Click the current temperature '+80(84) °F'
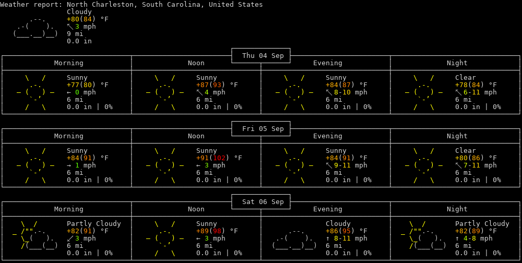Viewport: 522px width, 263px height. pos(88,19)
